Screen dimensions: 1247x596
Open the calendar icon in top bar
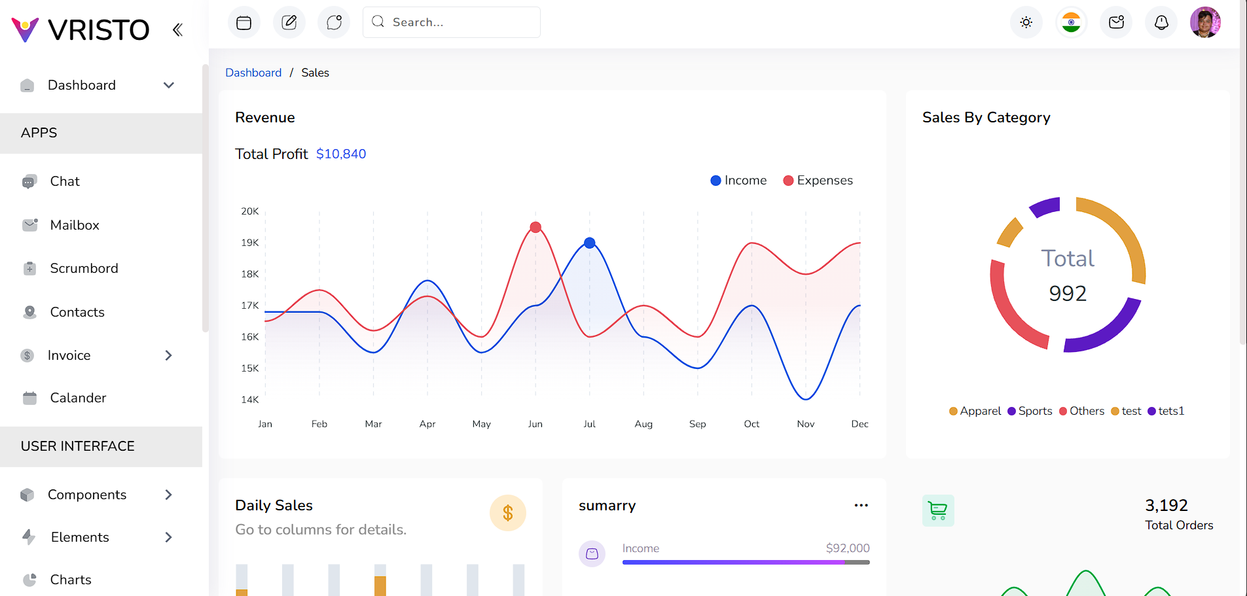point(244,23)
